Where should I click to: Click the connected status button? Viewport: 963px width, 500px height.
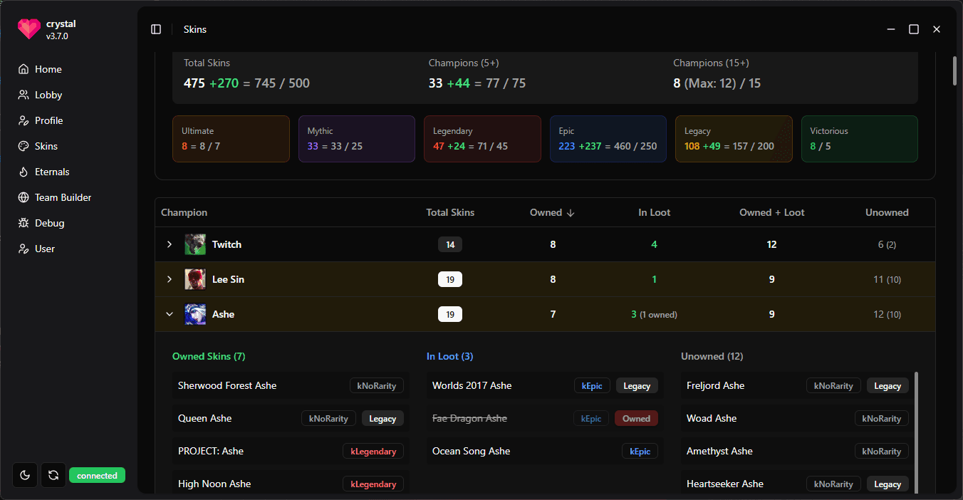97,474
